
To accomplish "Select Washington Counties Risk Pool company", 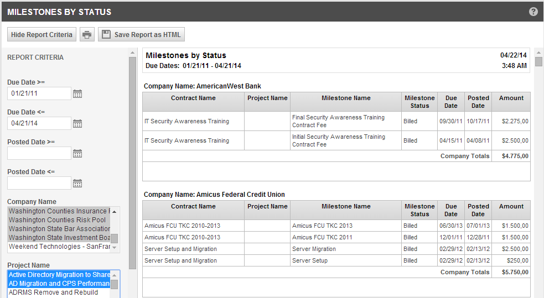I will (59, 220).
